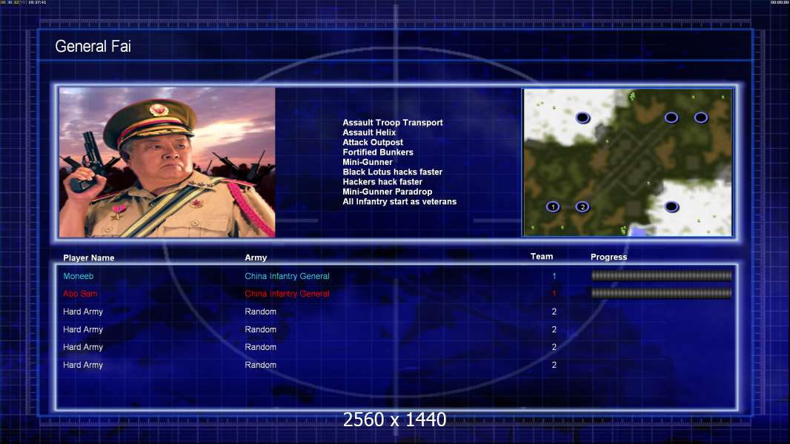Click Abo Sam's China Infantry General army

pos(288,294)
